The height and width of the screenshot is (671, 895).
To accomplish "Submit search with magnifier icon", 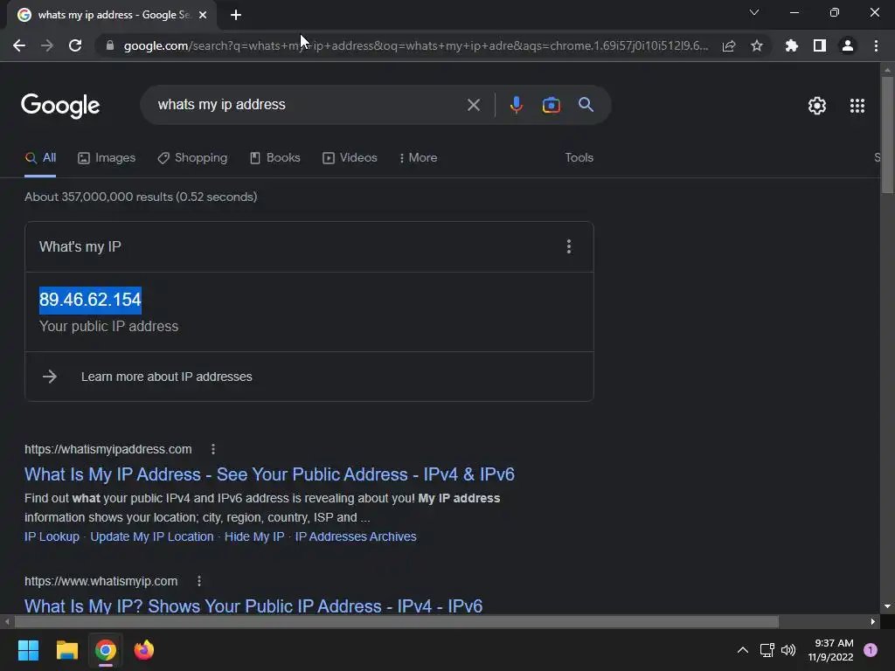I will pyautogui.click(x=586, y=105).
